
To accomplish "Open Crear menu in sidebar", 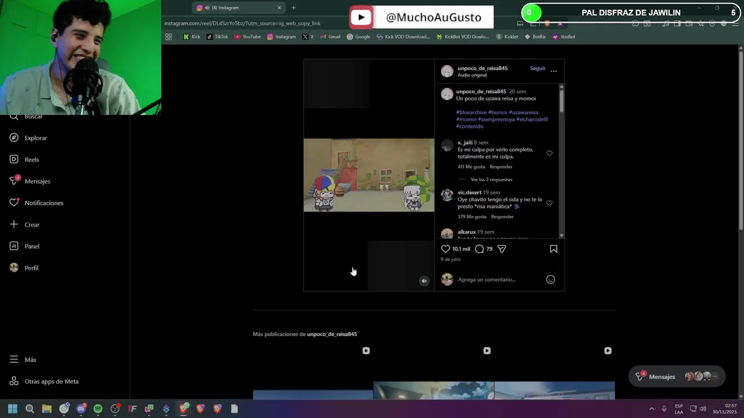I will coord(25,225).
